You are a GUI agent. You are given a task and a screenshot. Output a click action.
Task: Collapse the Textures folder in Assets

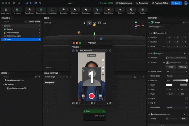[x=3, y=84]
